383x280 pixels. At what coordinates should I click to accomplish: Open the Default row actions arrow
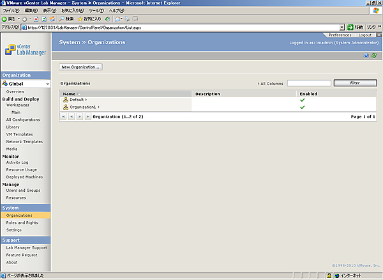(x=86, y=100)
